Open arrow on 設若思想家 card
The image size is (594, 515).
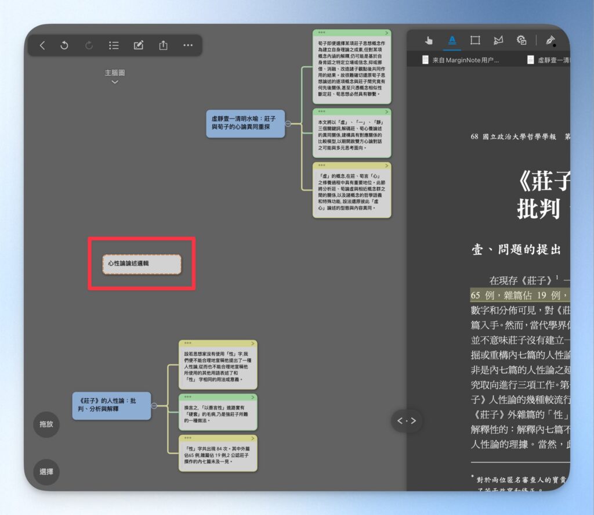253,343
